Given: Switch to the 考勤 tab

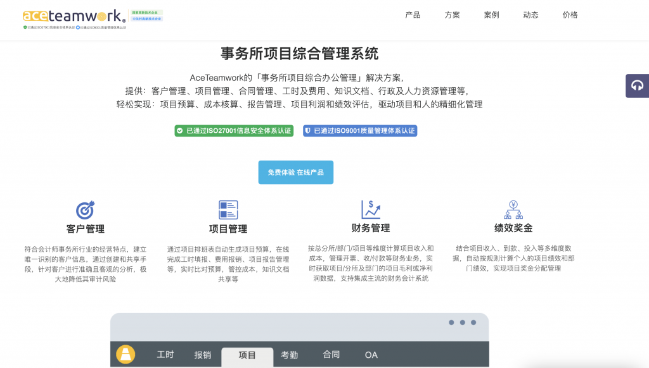Looking at the screenshot, I should 289,355.
